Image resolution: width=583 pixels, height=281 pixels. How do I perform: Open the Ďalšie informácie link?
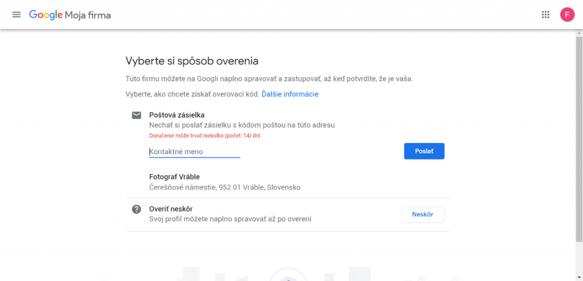(290, 94)
